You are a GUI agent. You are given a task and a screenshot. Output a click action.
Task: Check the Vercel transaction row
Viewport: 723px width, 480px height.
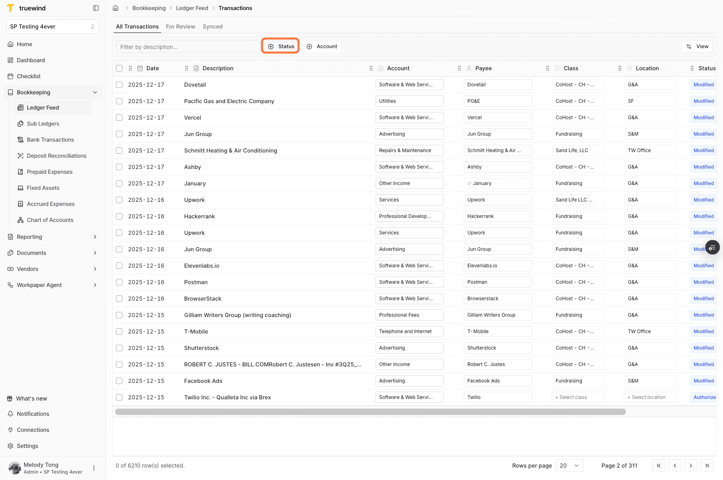point(119,118)
